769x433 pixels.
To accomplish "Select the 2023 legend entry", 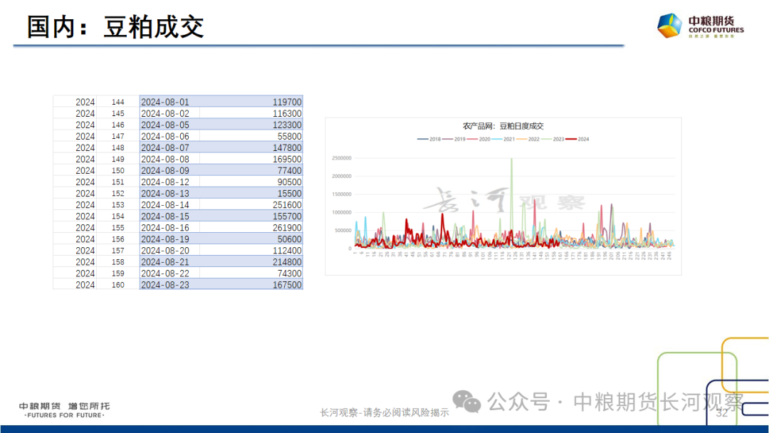I will [x=553, y=140].
